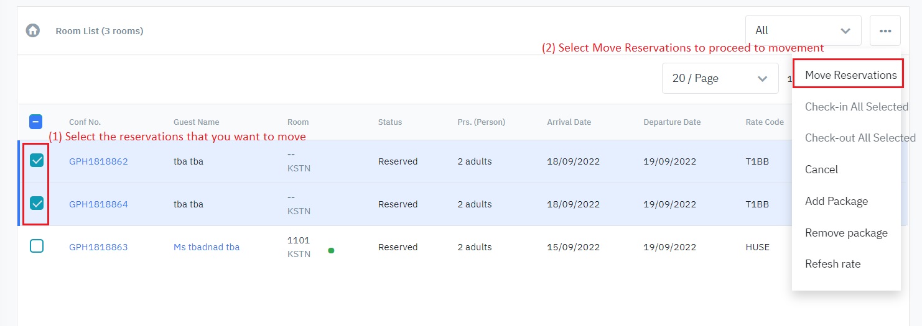This screenshot has width=922, height=326.
Task: Click the green status dot for room 1101
Action: [331, 251]
